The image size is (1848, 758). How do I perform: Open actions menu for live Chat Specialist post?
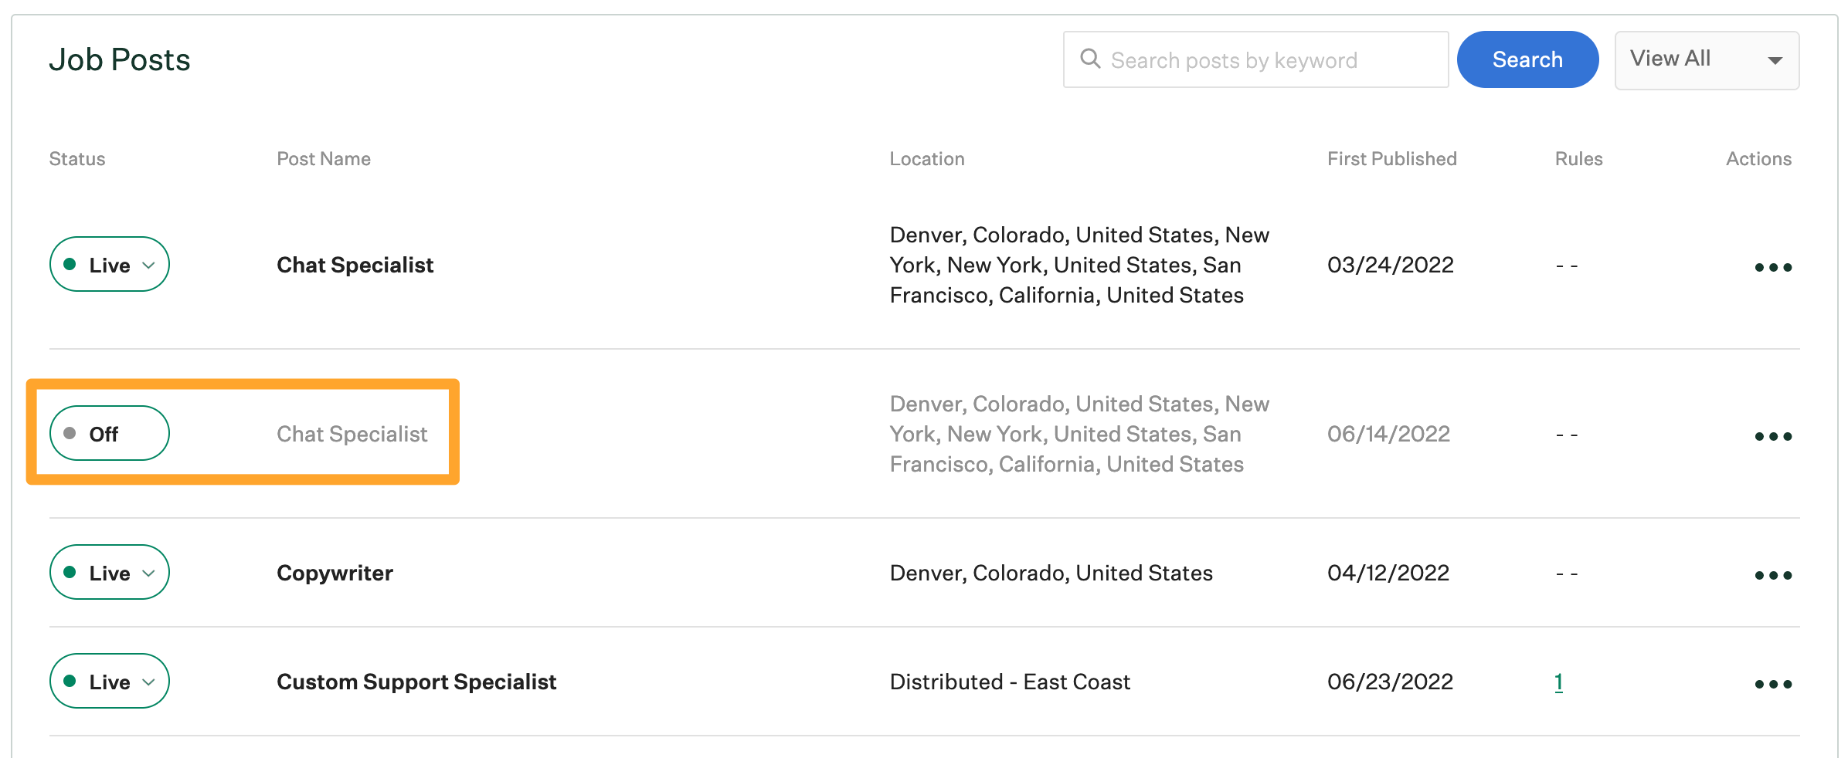1773,267
